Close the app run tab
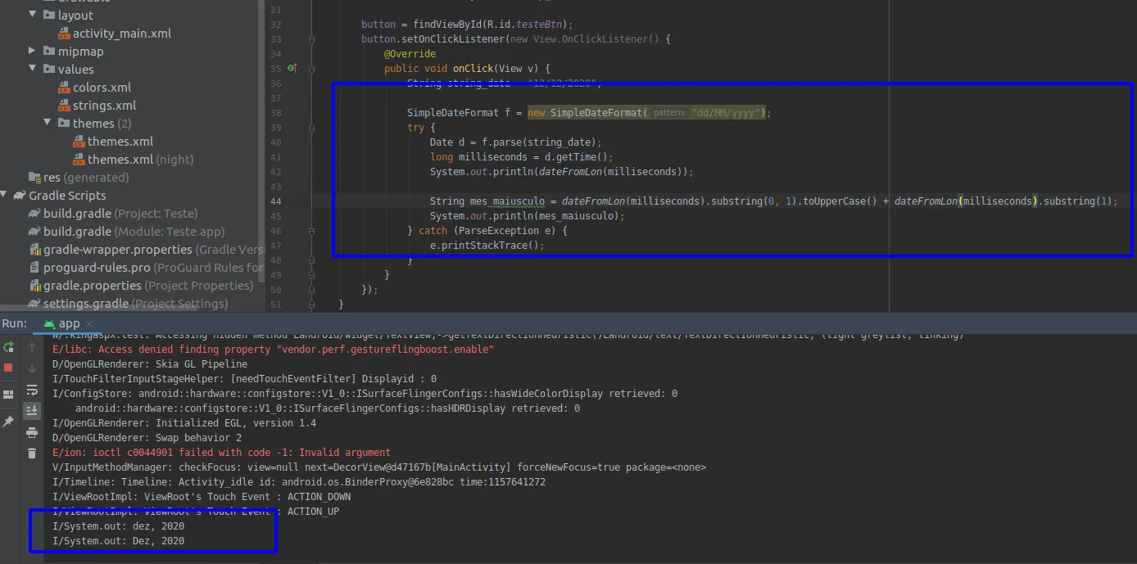Viewport: 1137px width, 564px height. tap(90, 324)
